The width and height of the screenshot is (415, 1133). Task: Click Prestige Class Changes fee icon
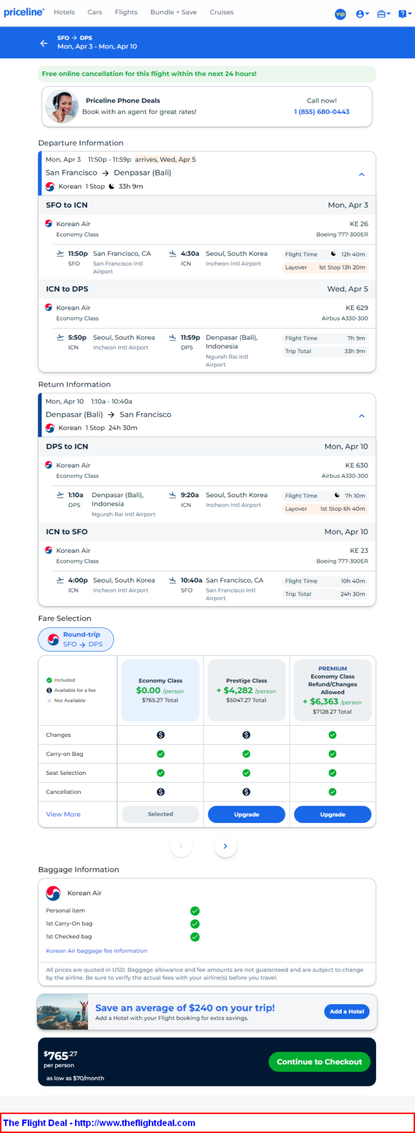[x=247, y=735]
